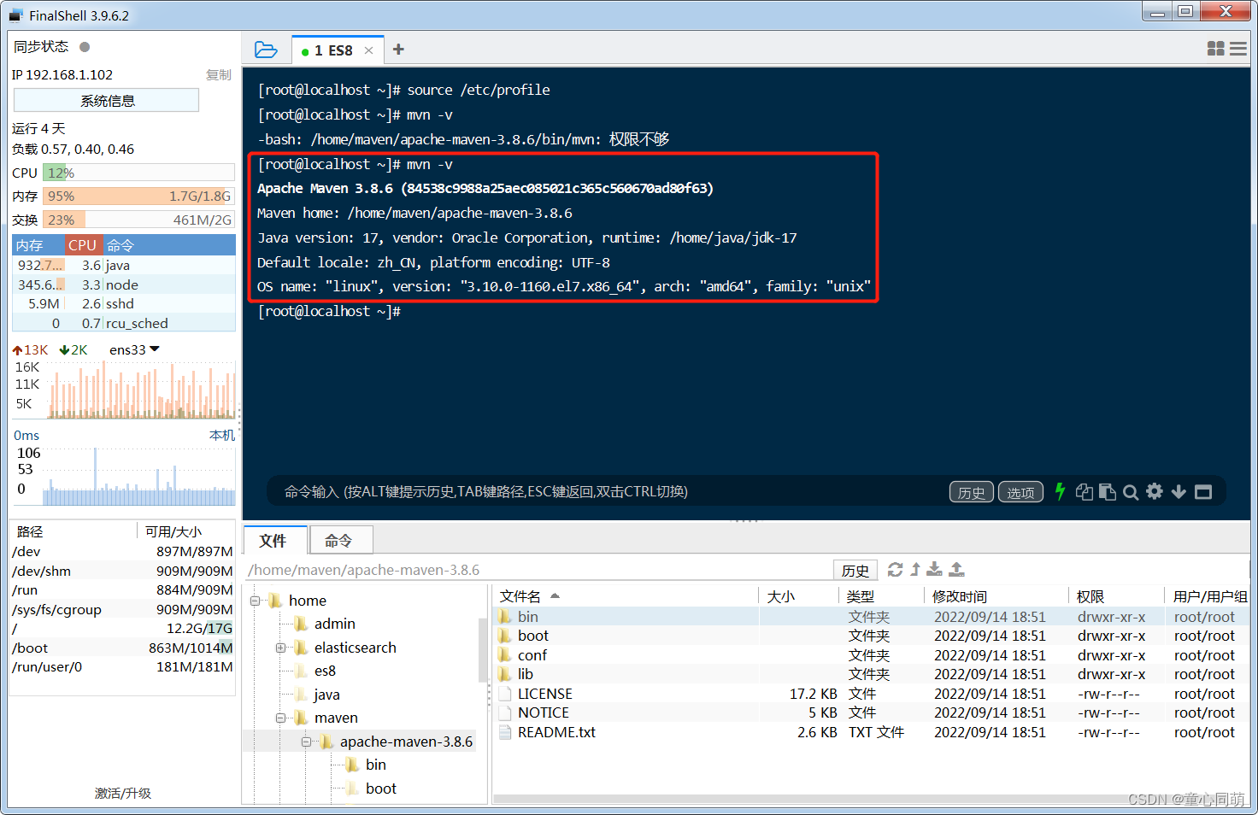Collapse the maven tree node
Image resolution: width=1258 pixels, height=815 pixels.
[280, 718]
